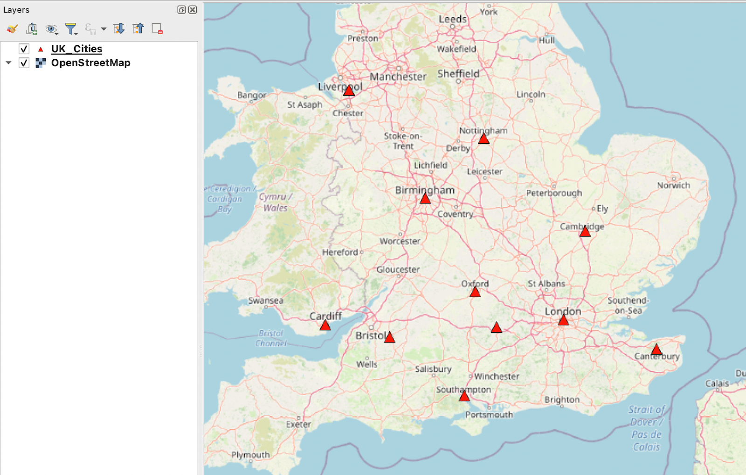Image resolution: width=746 pixels, height=475 pixels.
Task: Click the London marker on the map
Action: tap(563, 320)
